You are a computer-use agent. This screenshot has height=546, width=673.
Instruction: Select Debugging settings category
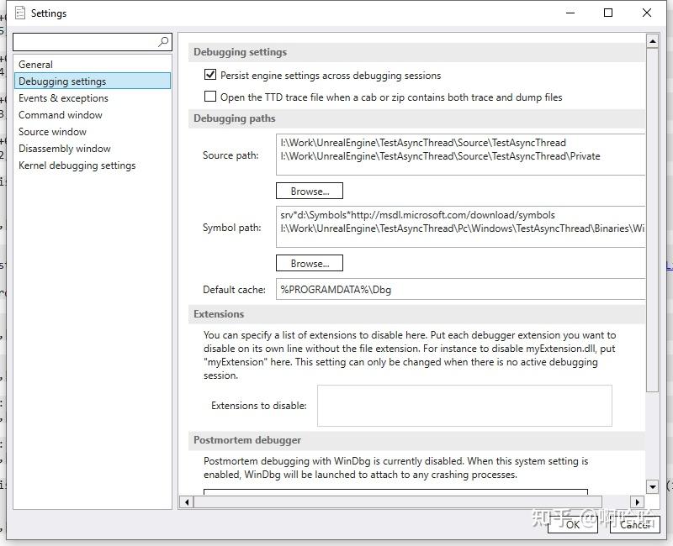(x=93, y=81)
